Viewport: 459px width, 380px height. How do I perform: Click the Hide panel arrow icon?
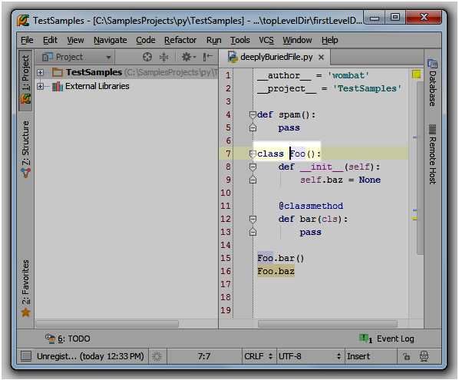point(207,57)
